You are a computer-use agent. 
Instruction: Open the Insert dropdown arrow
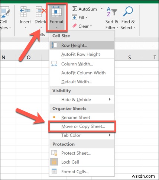(26, 27)
